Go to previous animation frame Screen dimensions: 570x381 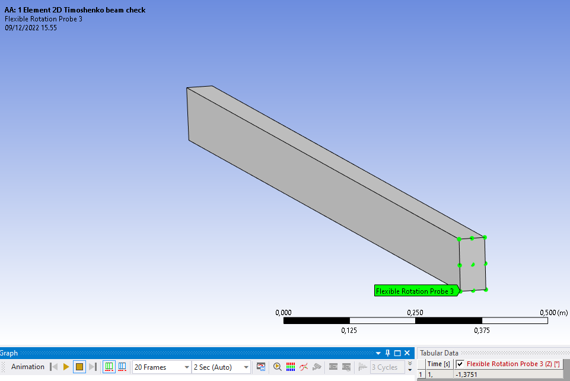54,367
